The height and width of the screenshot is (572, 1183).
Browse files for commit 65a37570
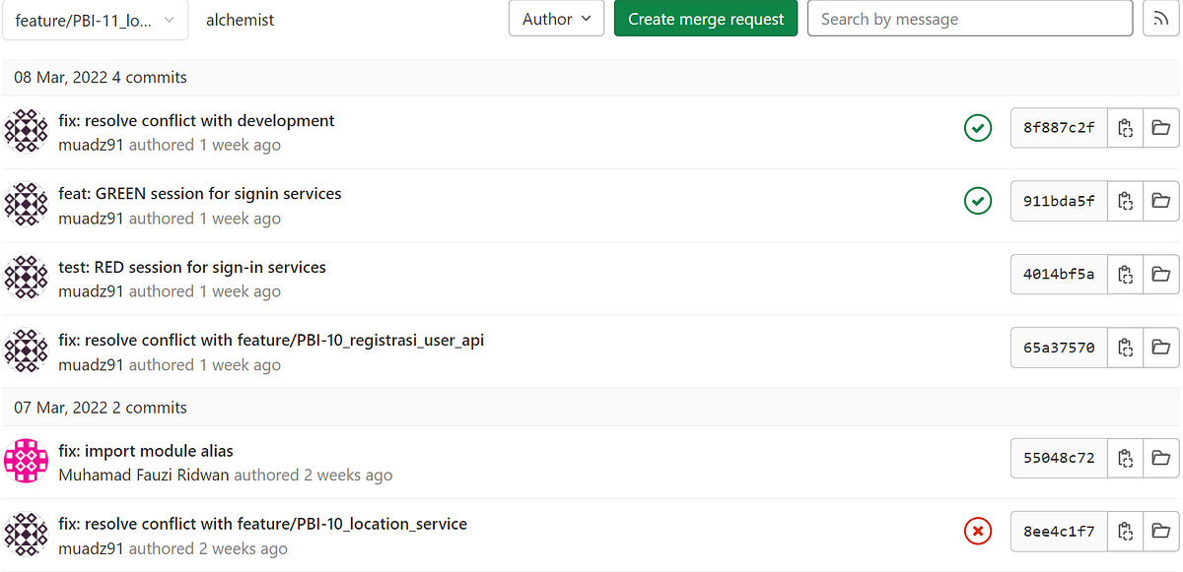(x=1160, y=348)
